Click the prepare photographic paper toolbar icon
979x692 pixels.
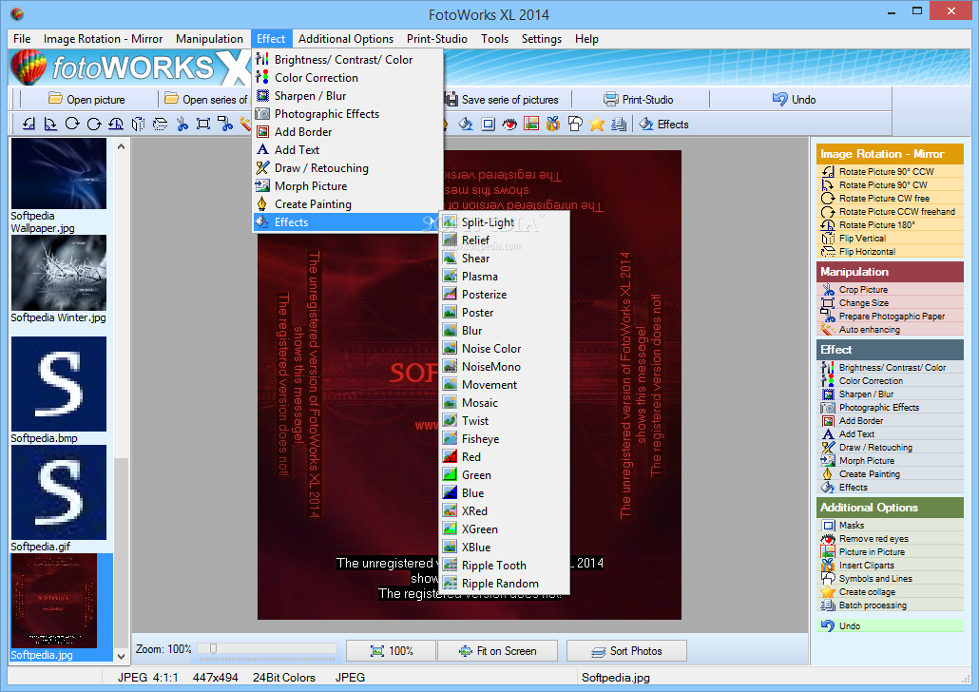tap(225, 124)
